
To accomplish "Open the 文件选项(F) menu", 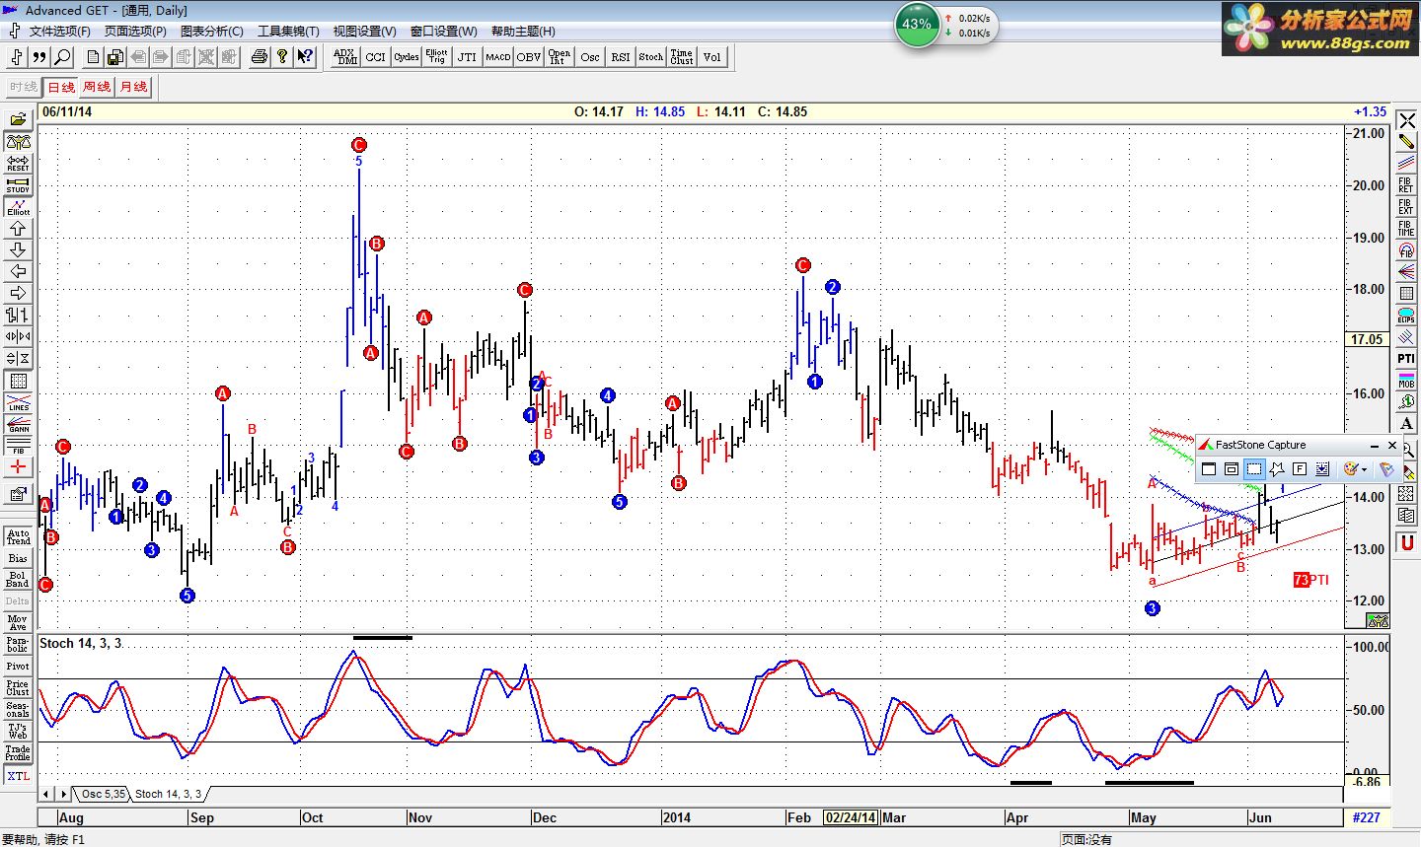I will [x=59, y=32].
